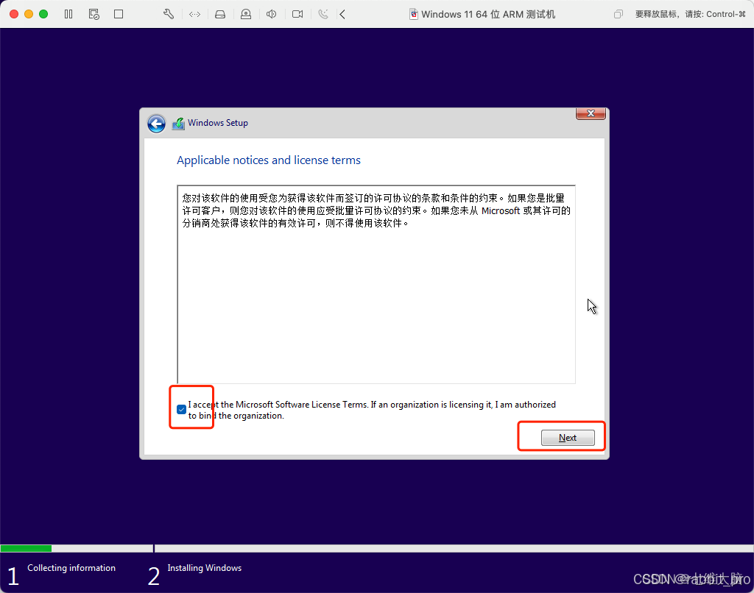Click the Bluetooth phone icon
The height and width of the screenshot is (593, 754).
coord(323,14)
